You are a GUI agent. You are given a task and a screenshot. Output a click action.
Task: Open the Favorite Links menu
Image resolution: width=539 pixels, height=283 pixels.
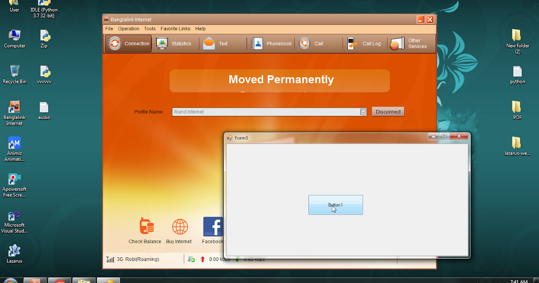tap(175, 28)
